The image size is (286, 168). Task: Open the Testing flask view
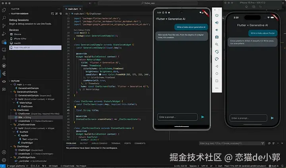point(4,58)
